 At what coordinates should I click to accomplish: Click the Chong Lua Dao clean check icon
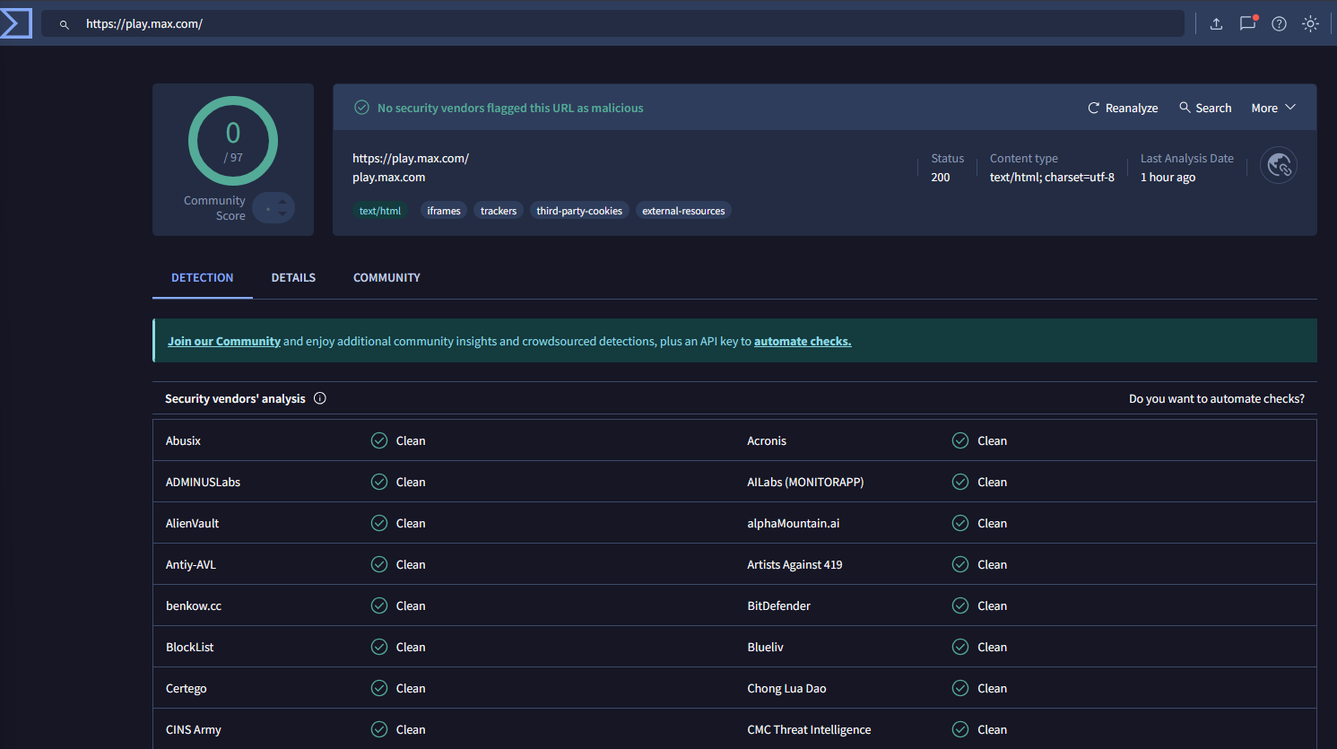pos(960,688)
